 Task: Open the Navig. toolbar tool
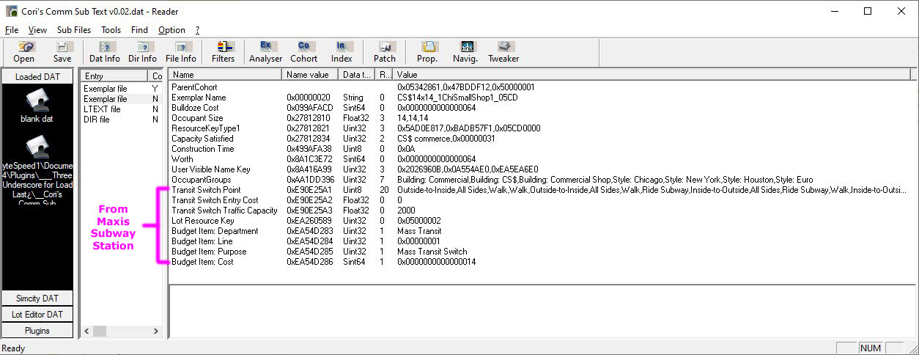coord(465,52)
